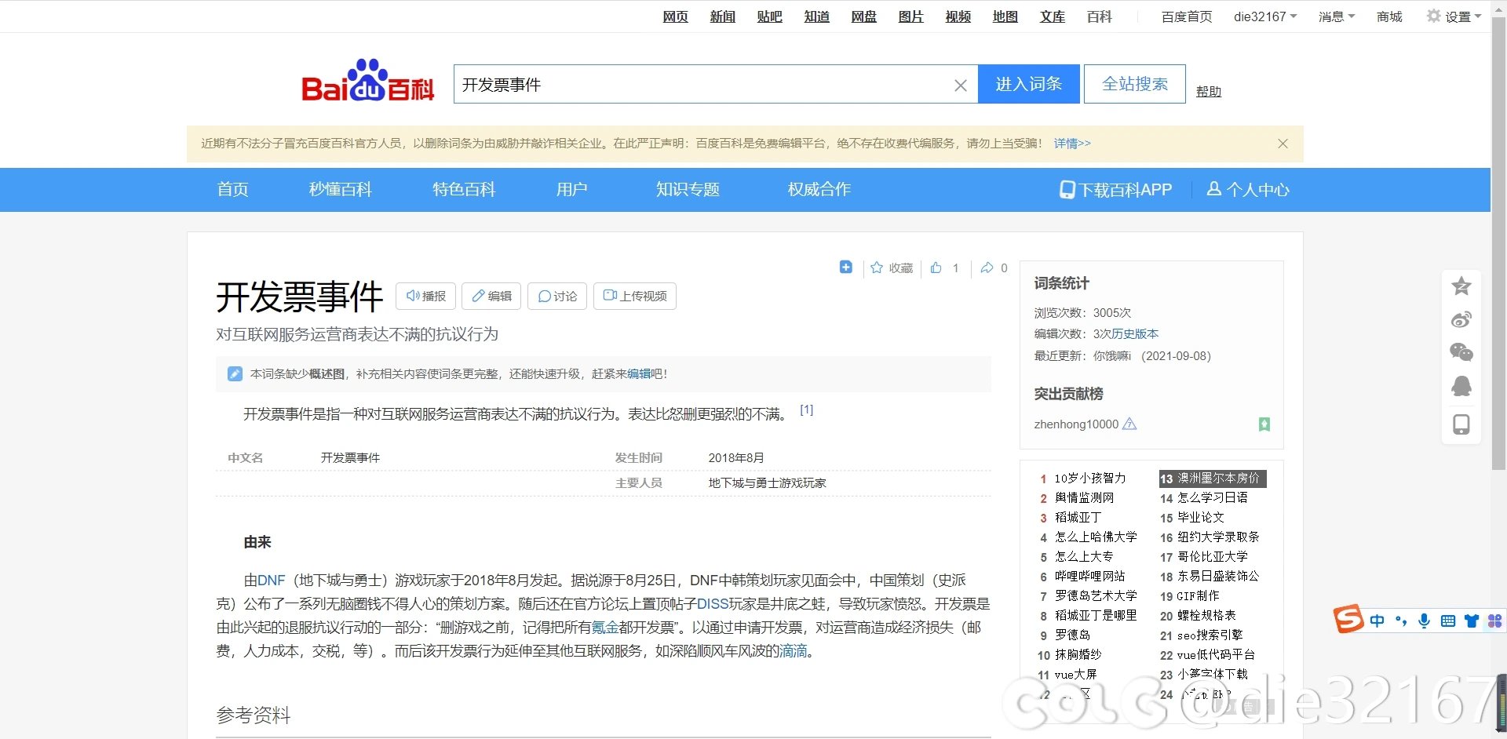Click the QQ bell sidebar icon
1507x739 pixels.
[x=1461, y=386]
